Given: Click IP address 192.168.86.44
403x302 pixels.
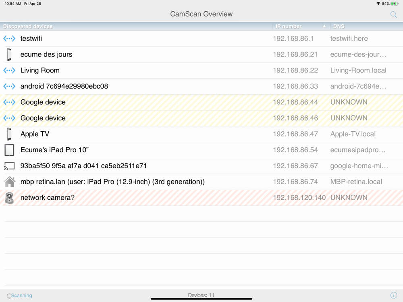Looking at the screenshot, I should [295, 102].
